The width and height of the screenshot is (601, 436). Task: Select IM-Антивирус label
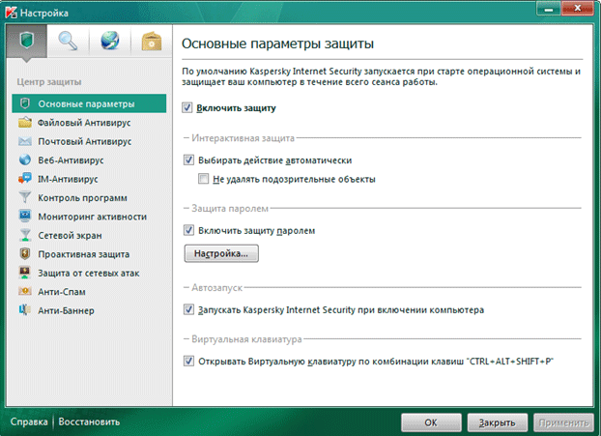pos(68,179)
